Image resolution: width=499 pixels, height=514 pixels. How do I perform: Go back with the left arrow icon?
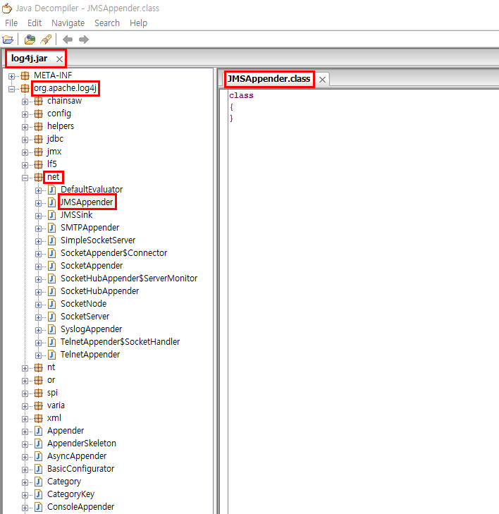tap(68, 39)
